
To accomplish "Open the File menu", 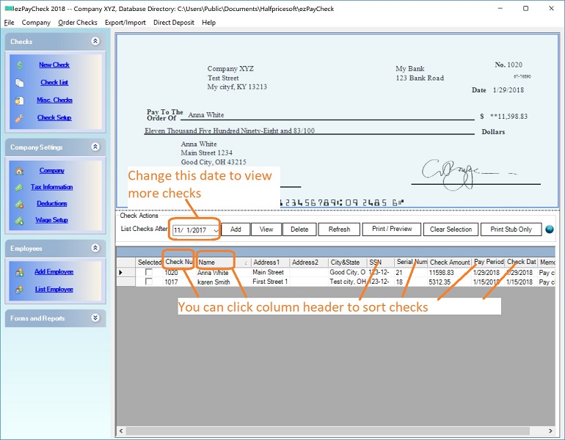I will 9,22.
